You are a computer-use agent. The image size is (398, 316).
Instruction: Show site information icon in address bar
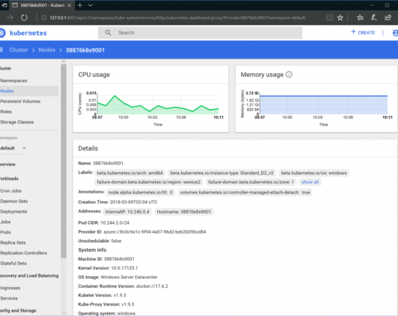tap(44, 18)
